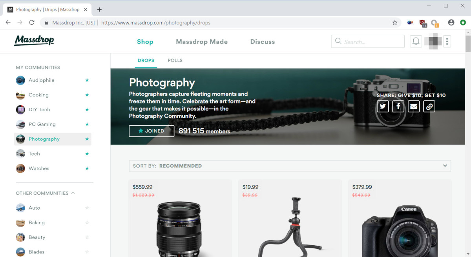471x257 pixels.
Task: Unstar the Audiophile community
Action: pyautogui.click(x=87, y=80)
